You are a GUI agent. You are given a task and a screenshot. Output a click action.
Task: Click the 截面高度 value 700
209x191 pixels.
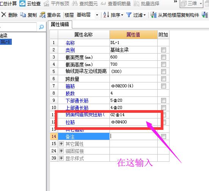point(133,64)
